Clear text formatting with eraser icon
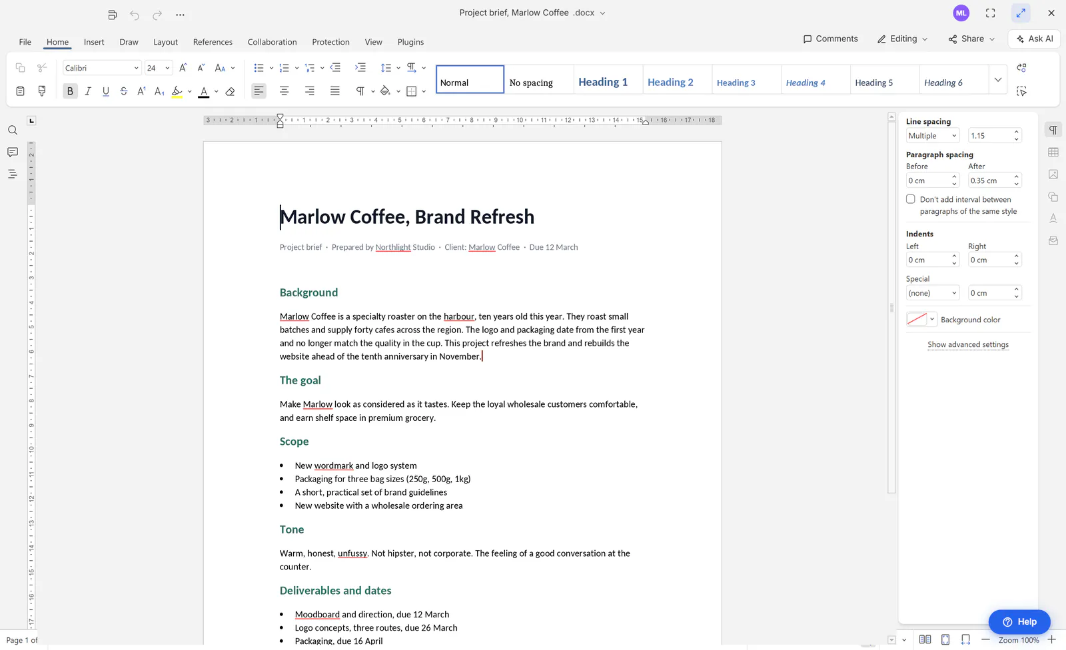This screenshot has height=650, width=1066. (x=231, y=91)
